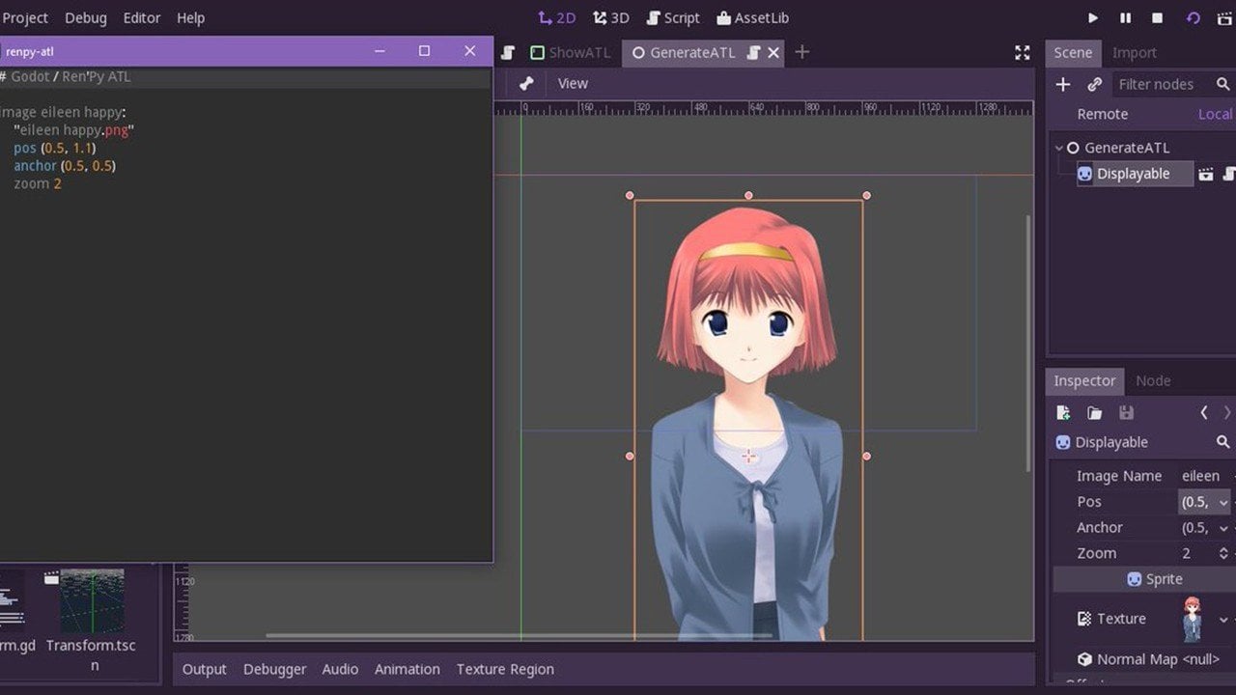
Task: Click the Filter nodes search field
Action: [x=1172, y=85]
